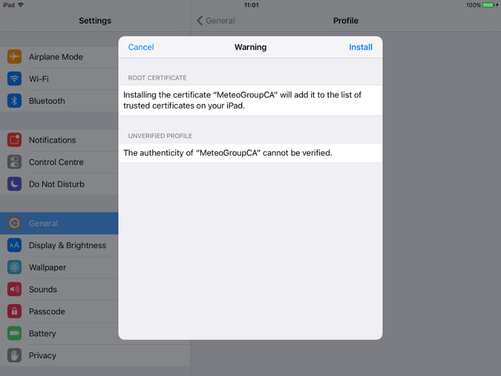Screen dimensions: 501x376
Task: Tap the Wallpaper flower icon
Action: click(x=15, y=268)
